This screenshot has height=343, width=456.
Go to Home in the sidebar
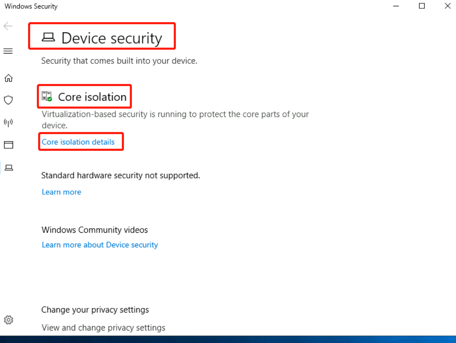(x=8, y=78)
